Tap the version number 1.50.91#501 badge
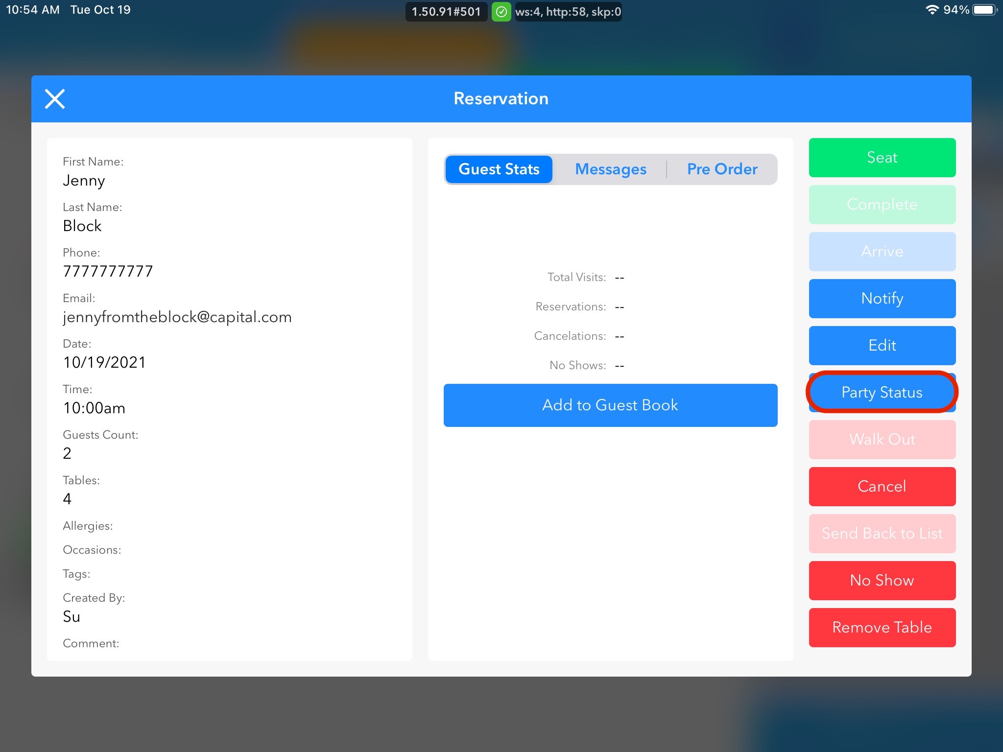The width and height of the screenshot is (1003, 752). point(446,12)
